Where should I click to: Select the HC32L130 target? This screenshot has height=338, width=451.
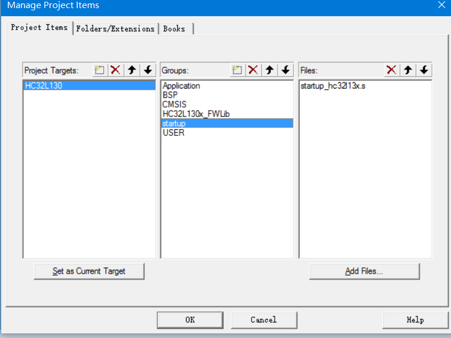pyautogui.click(x=89, y=86)
